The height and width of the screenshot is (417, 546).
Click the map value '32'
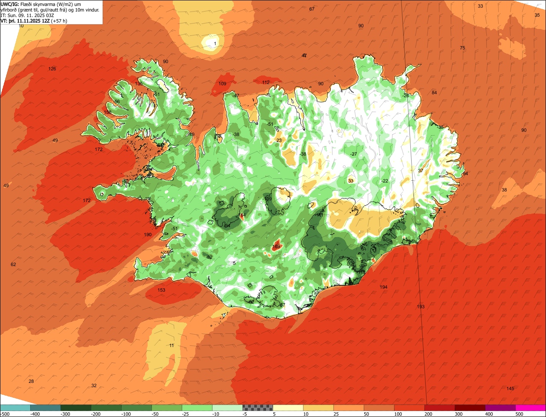pyautogui.click(x=94, y=386)
